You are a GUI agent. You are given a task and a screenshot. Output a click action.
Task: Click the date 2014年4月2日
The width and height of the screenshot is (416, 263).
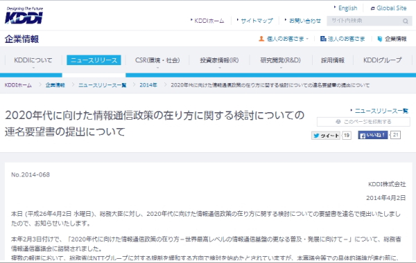(386, 198)
